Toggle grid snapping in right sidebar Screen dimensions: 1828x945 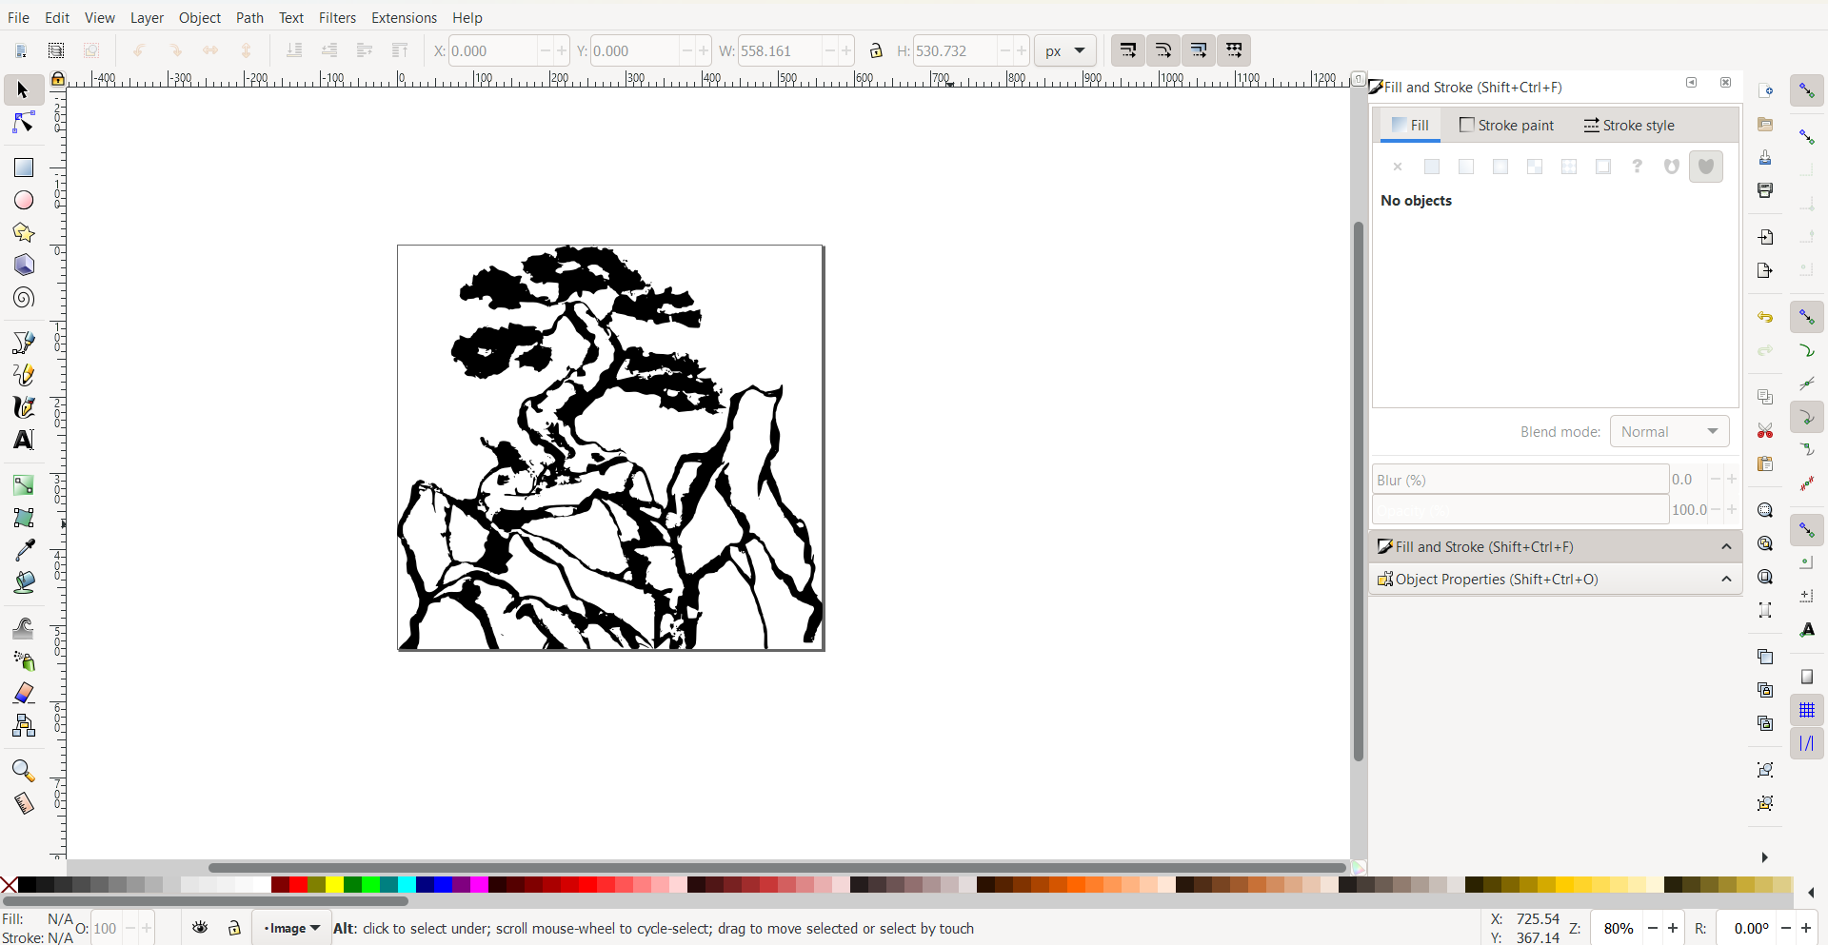click(1808, 710)
